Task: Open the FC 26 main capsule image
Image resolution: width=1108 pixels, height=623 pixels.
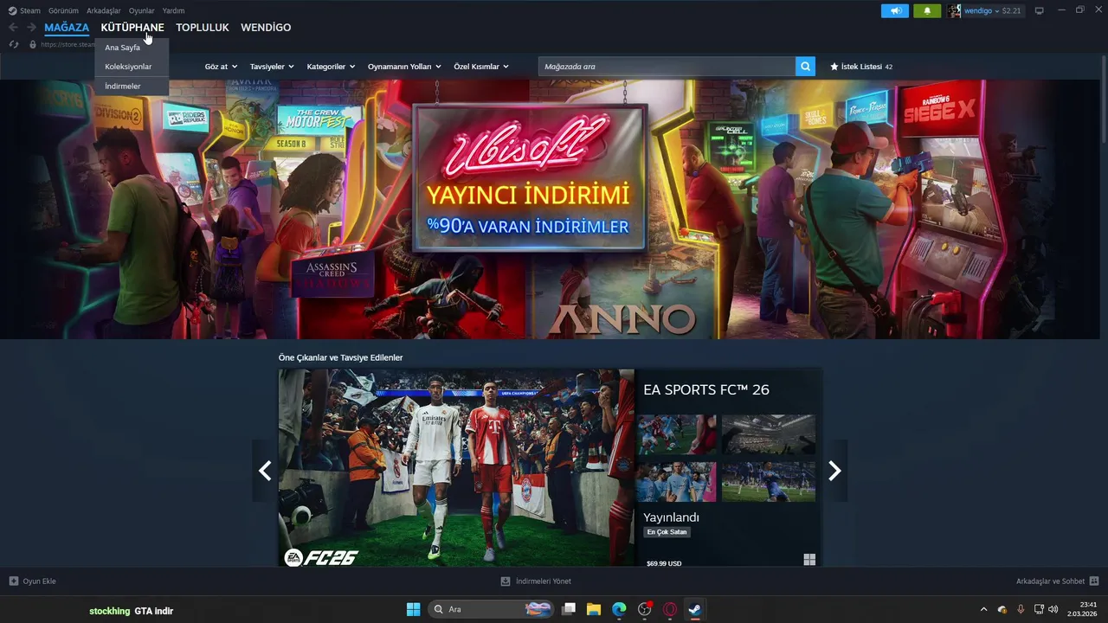Action: [456, 468]
